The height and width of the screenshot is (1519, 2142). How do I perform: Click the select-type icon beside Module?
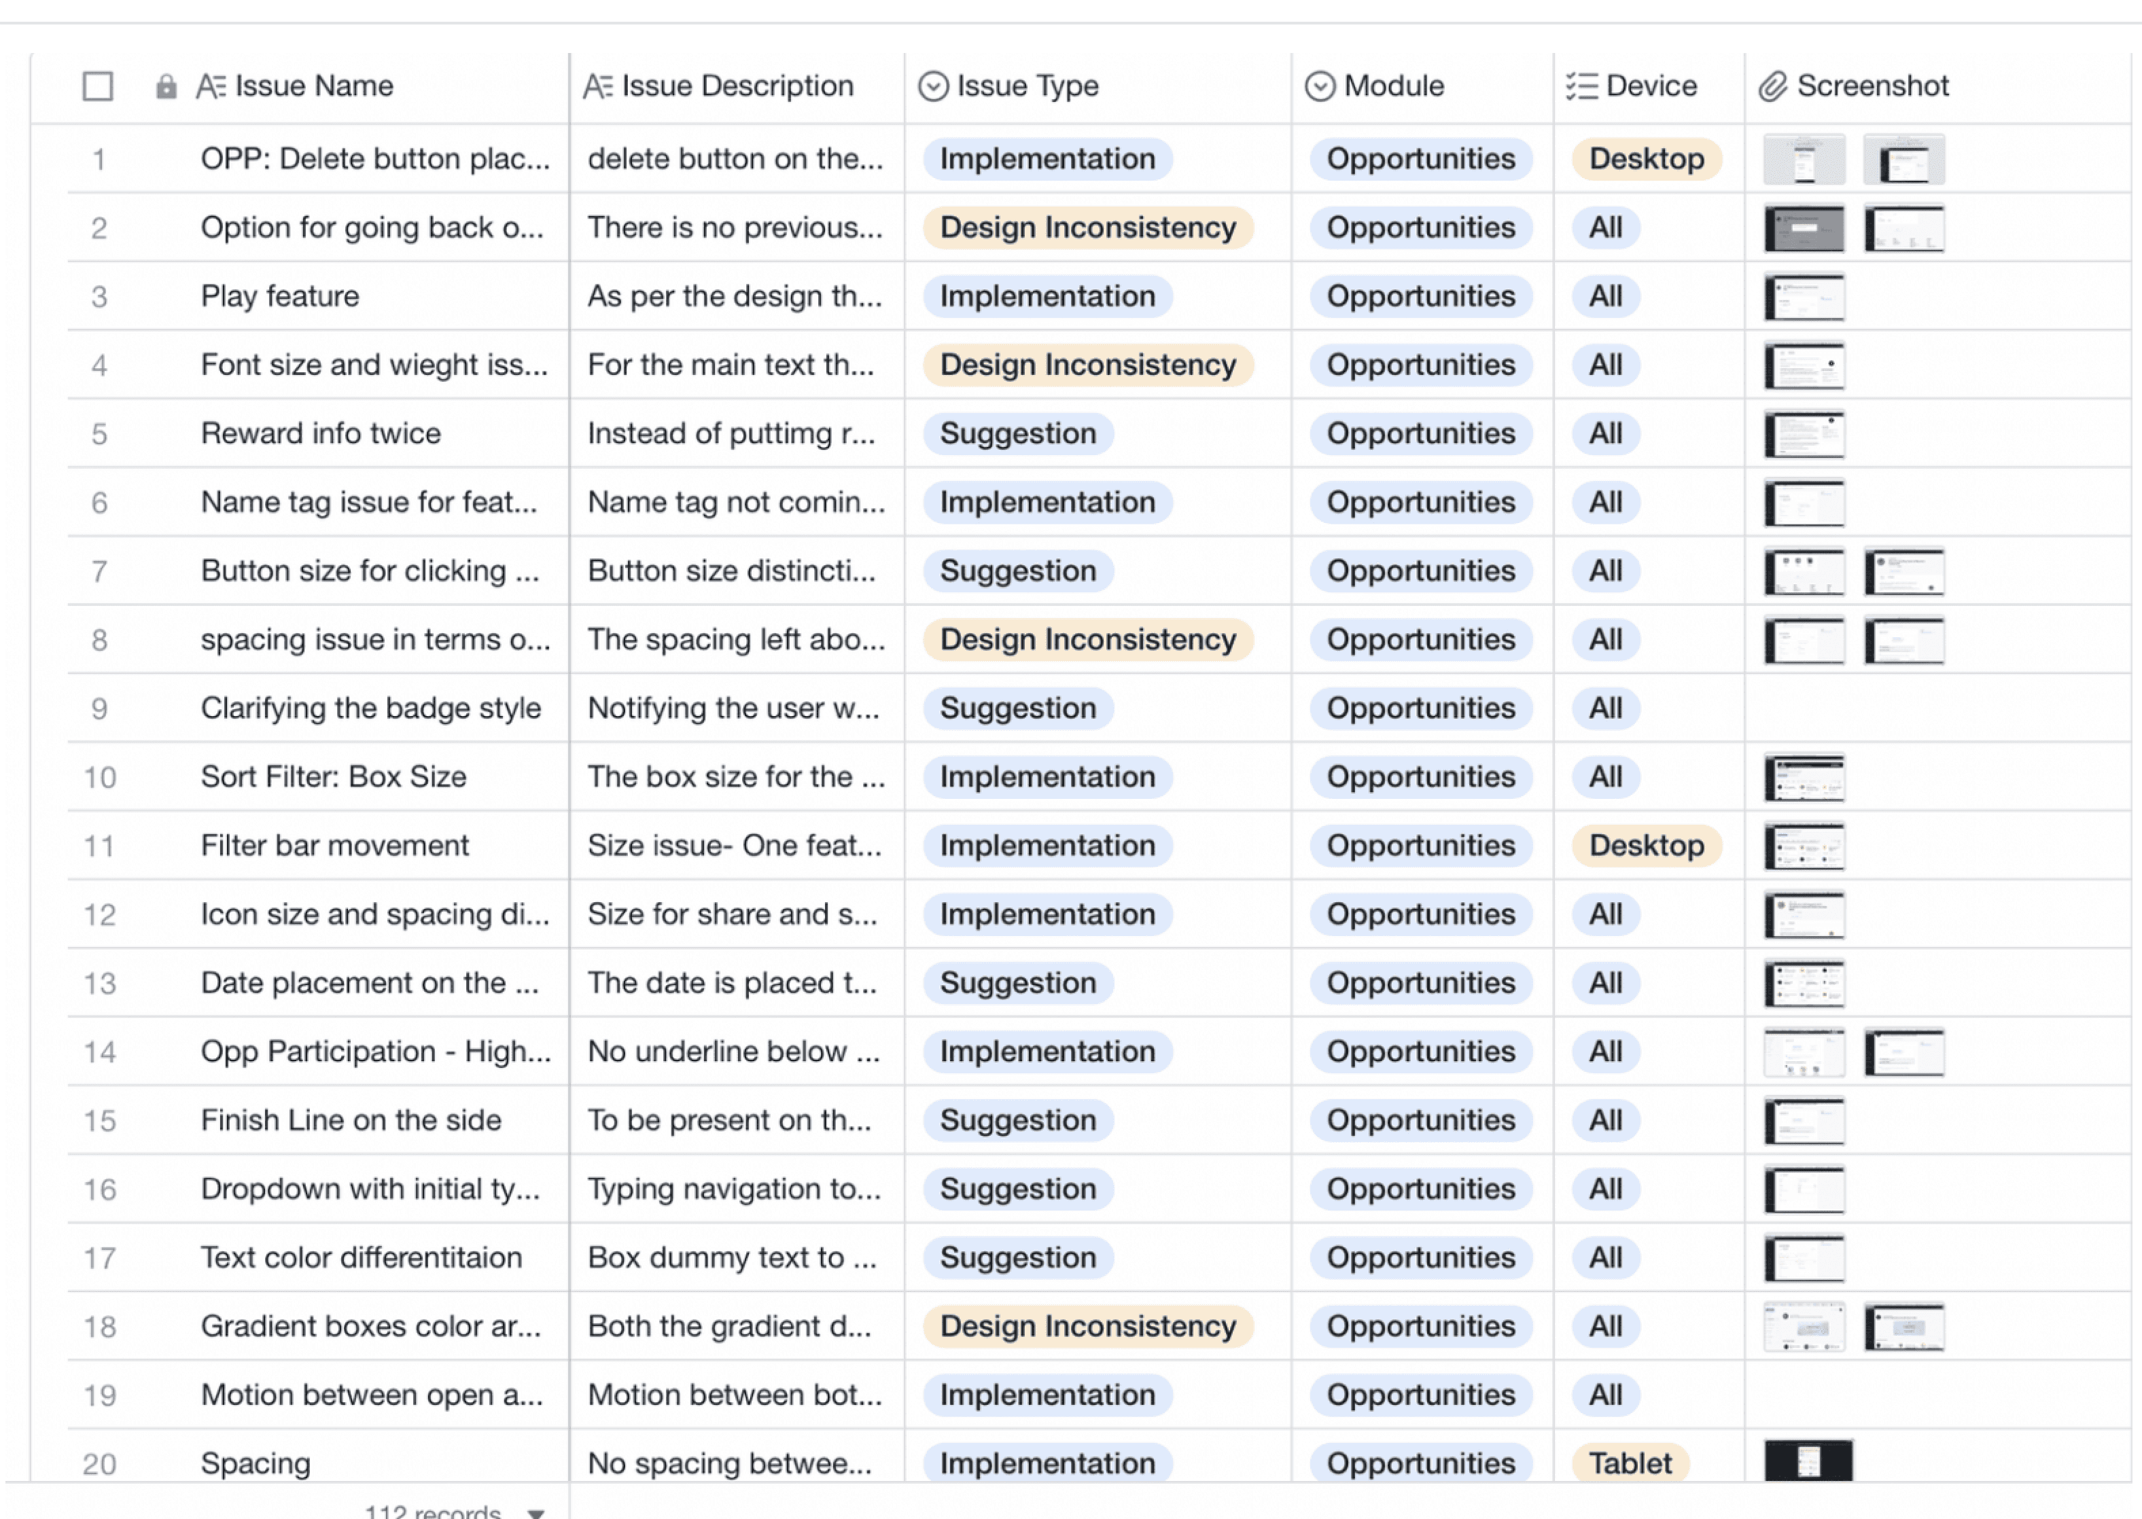tap(1320, 86)
